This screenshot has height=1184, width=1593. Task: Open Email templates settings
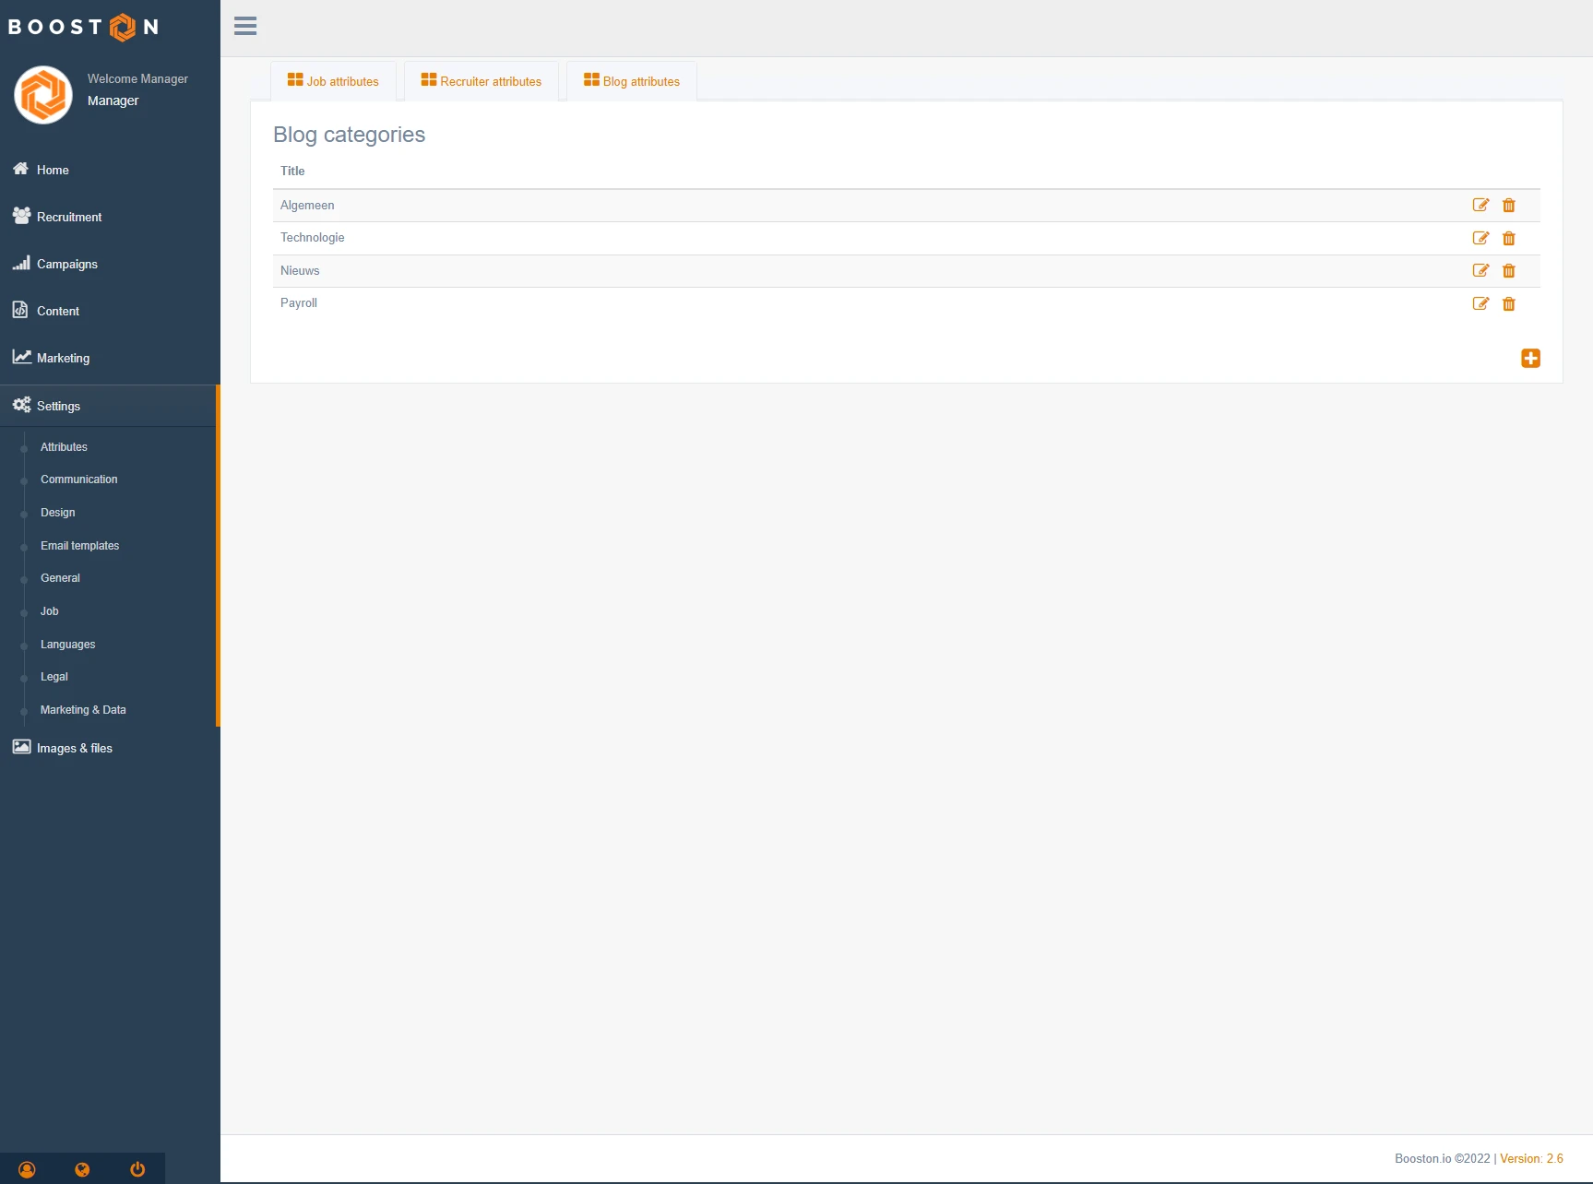click(x=80, y=546)
